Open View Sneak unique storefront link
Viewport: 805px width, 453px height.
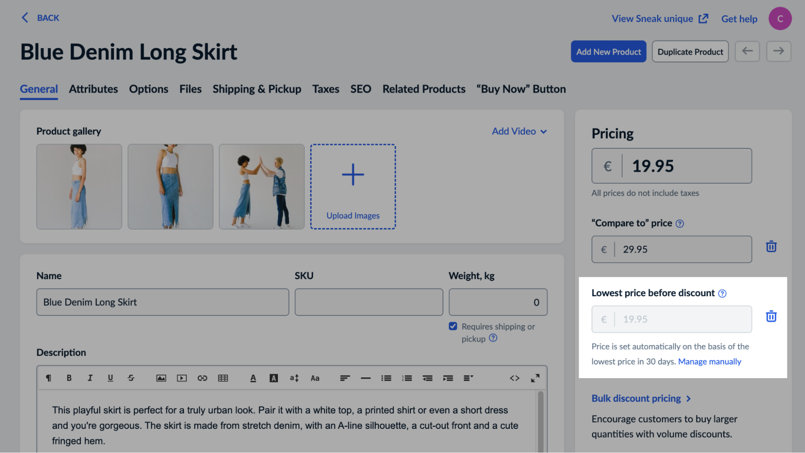660,18
